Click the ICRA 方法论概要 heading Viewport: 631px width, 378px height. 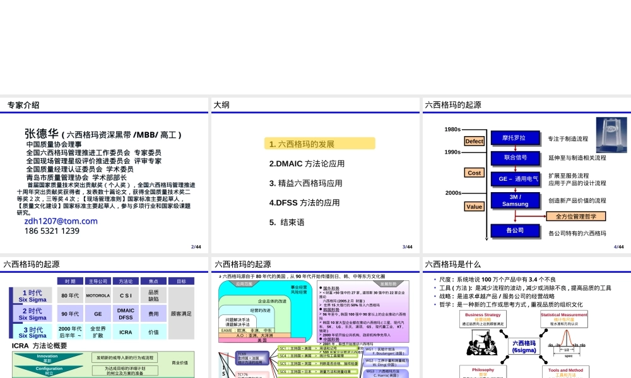39,346
